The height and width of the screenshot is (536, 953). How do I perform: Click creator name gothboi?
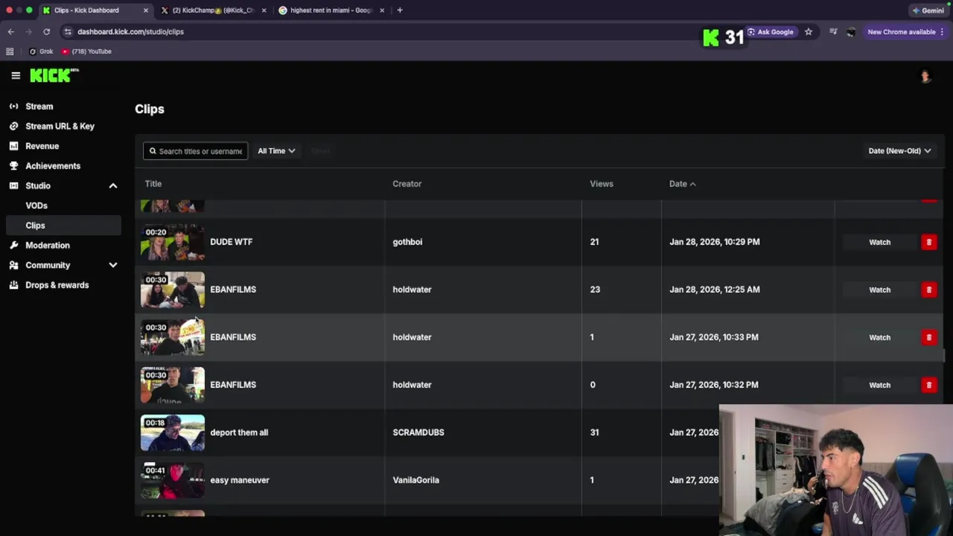[407, 242]
